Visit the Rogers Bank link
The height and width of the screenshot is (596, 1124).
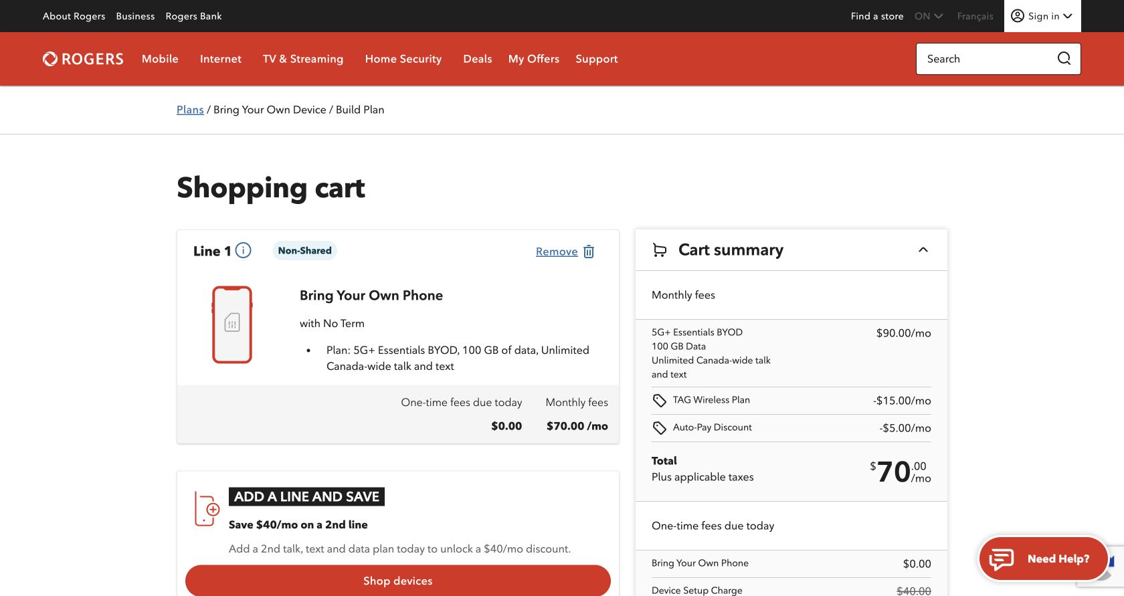[193, 16]
